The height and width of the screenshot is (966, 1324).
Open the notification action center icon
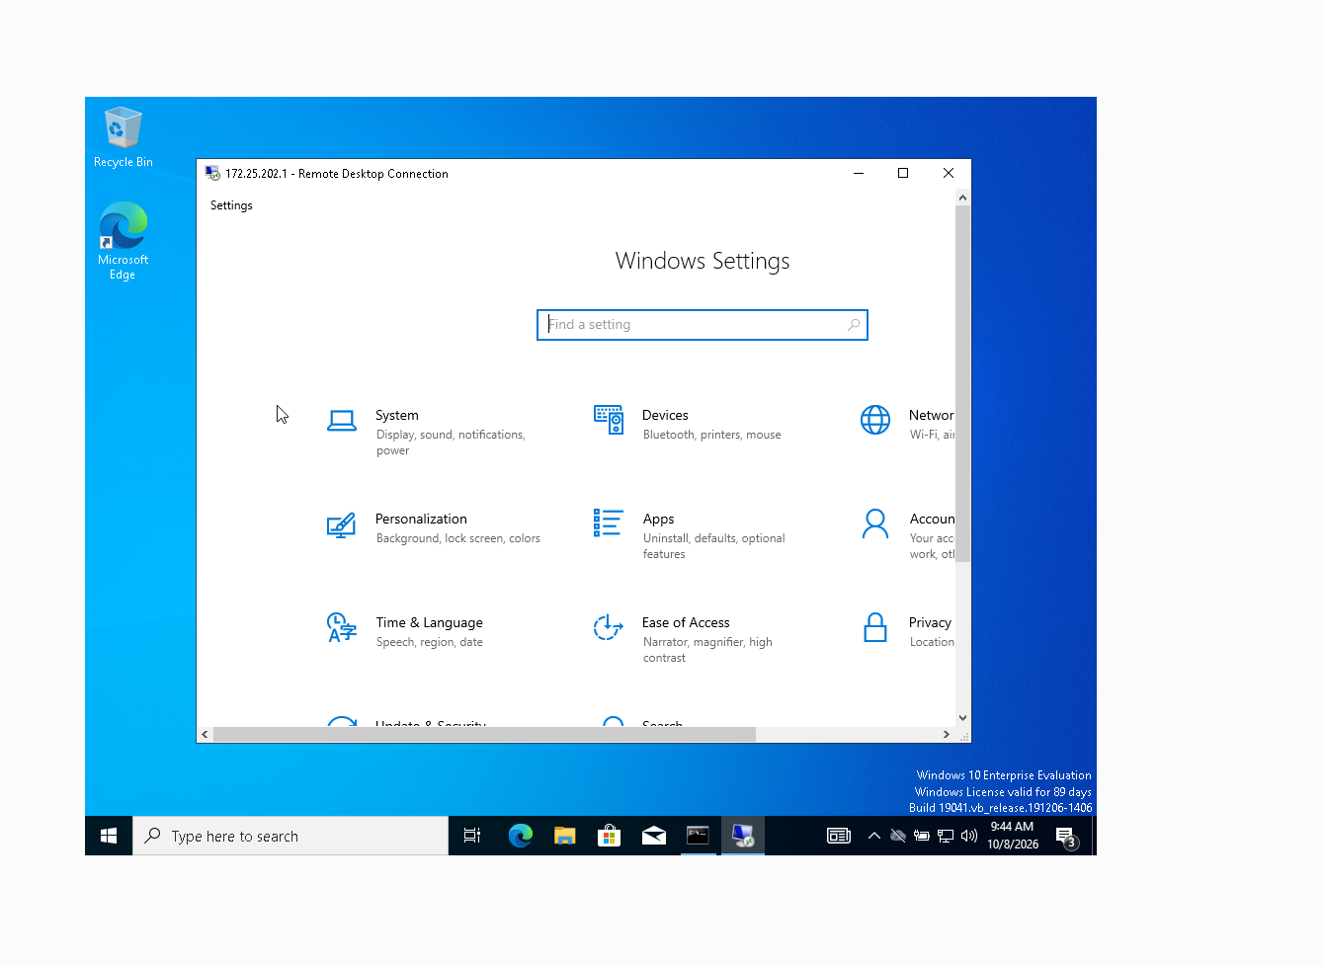(1066, 837)
